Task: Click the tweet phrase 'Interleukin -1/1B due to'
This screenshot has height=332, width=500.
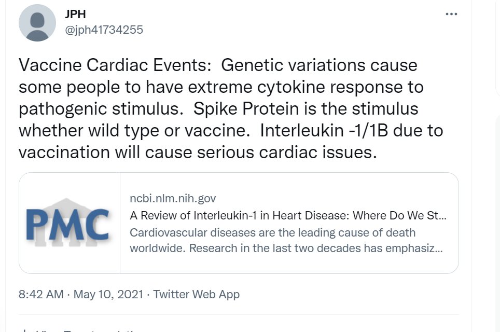Action: [x=352, y=130]
